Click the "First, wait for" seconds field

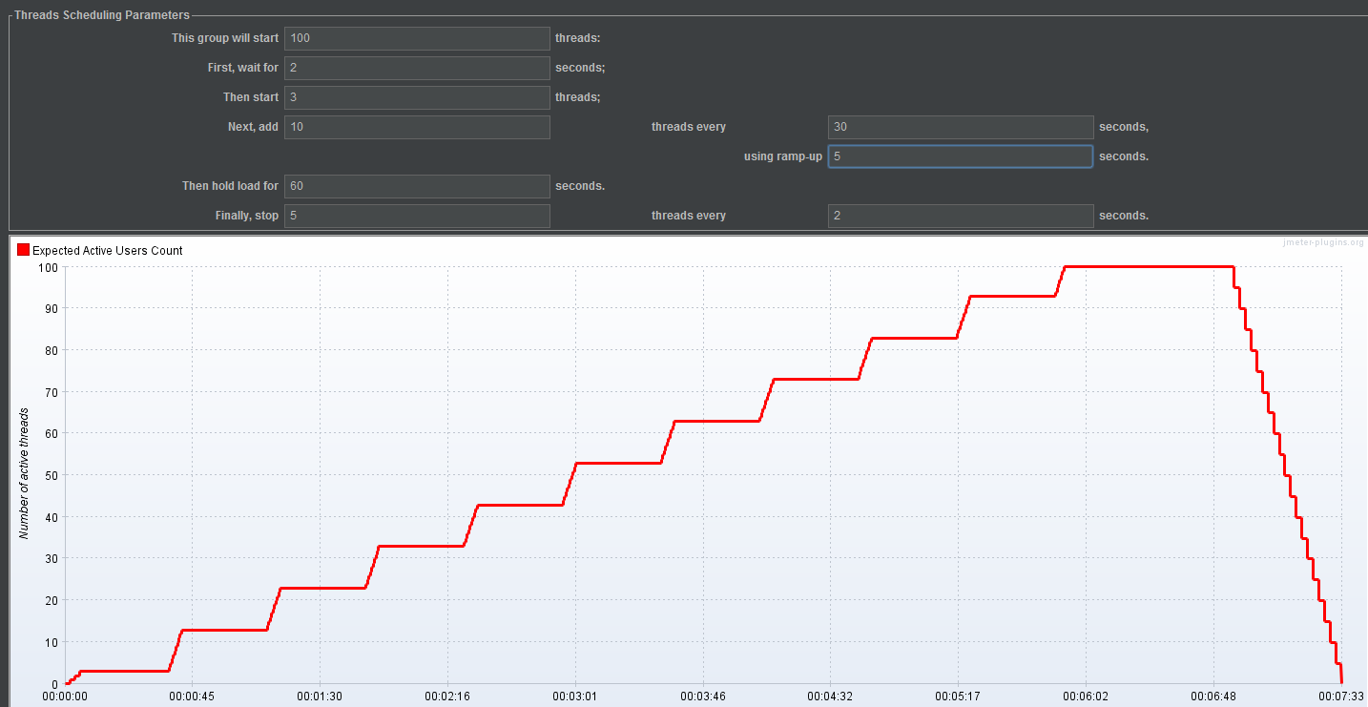pyautogui.click(x=416, y=68)
